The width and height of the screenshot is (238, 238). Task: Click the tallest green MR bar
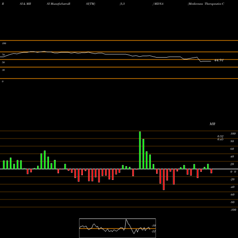(x=140, y=150)
